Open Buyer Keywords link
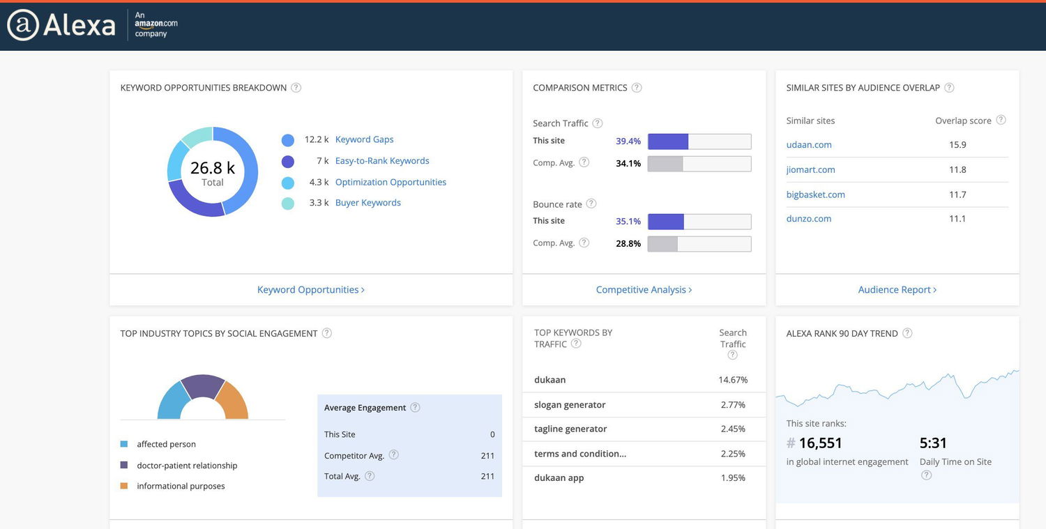1046x529 pixels. click(x=368, y=203)
